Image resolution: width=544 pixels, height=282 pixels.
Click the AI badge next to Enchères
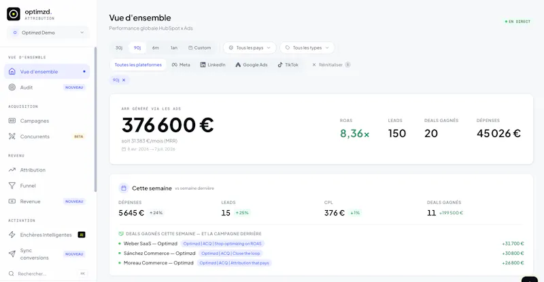[82, 235]
